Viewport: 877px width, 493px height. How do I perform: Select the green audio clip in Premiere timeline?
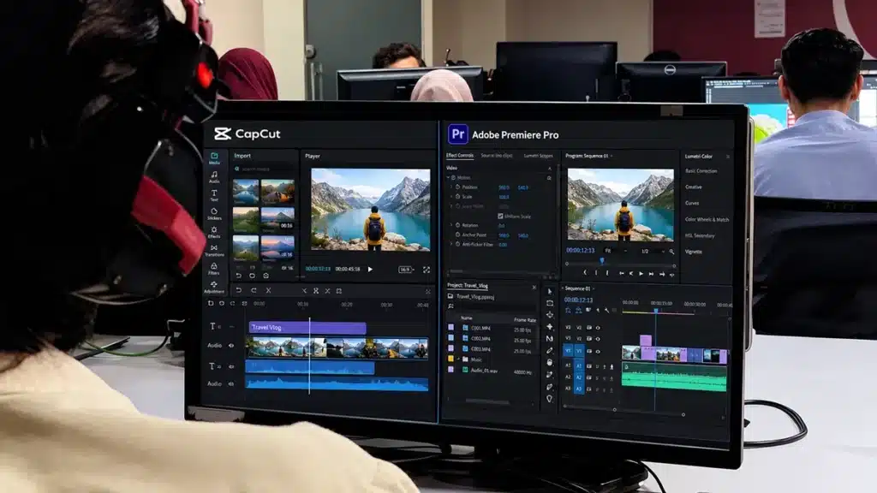click(x=675, y=375)
